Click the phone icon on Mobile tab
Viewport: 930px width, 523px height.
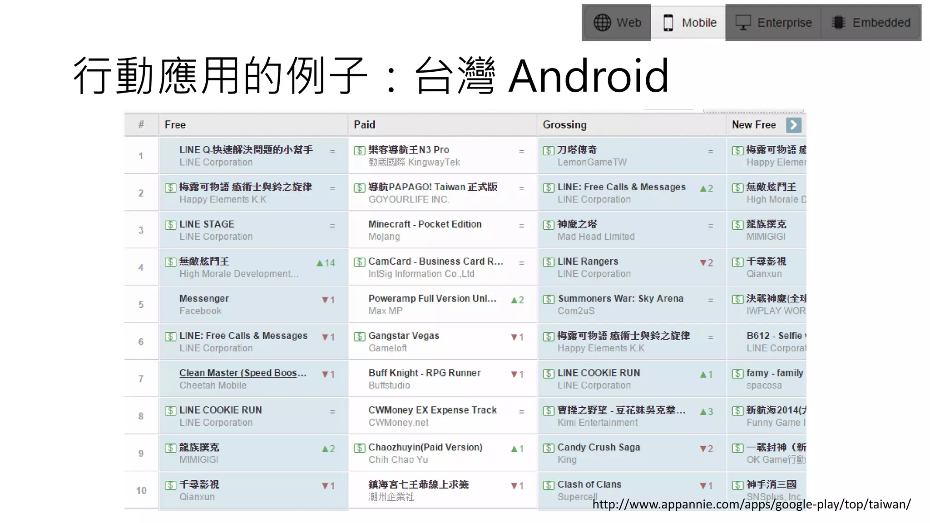pyautogui.click(x=668, y=23)
